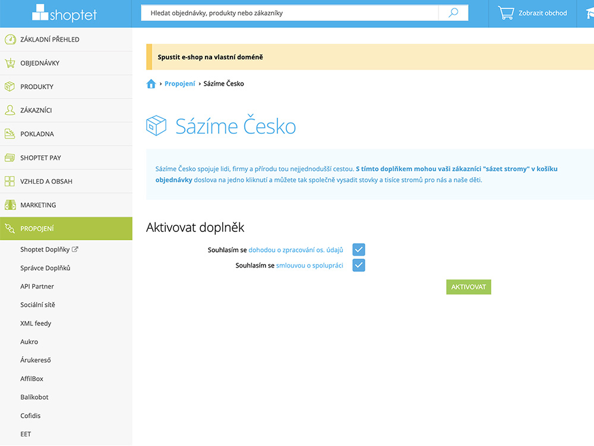The image size is (594, 446).
Task: Open the Shoptet Doplňky submenu link
Action: click(x=45, y=249)
